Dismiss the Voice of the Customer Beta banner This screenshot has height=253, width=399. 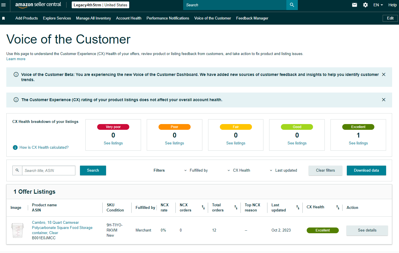point(384,74)
